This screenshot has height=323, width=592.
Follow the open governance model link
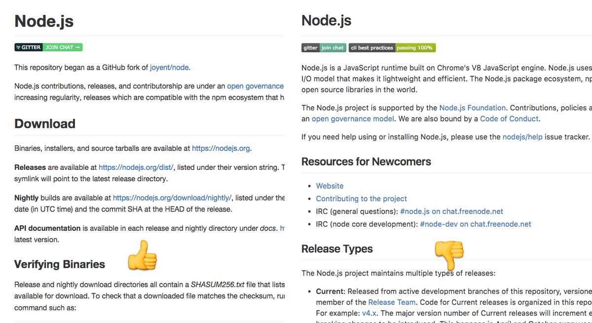pos(353,119)
